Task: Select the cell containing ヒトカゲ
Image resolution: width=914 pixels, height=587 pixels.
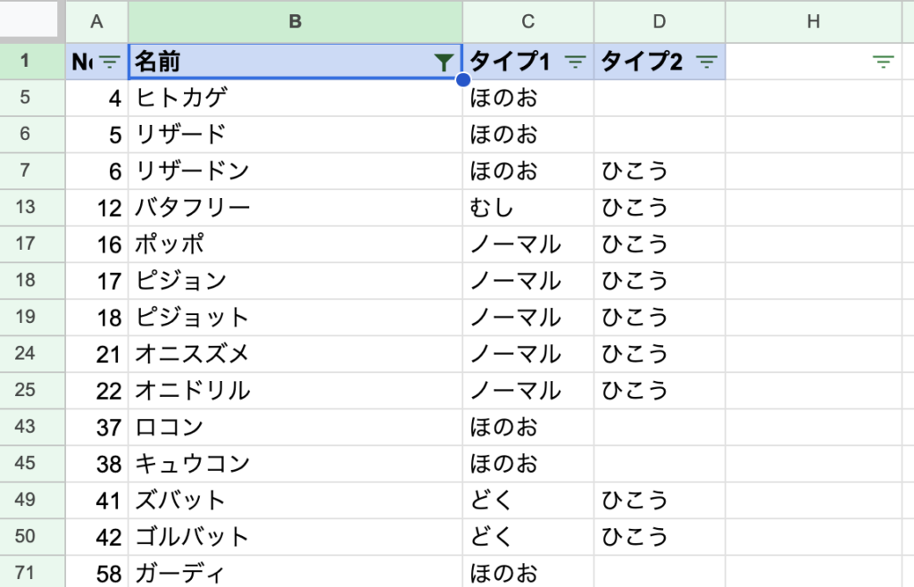Action: [295, 98]
